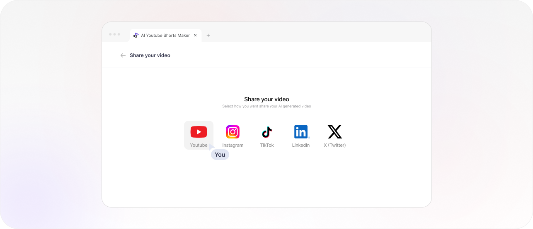
Task: Click the 'Instagram' label text
Action: tap(233, 145)
